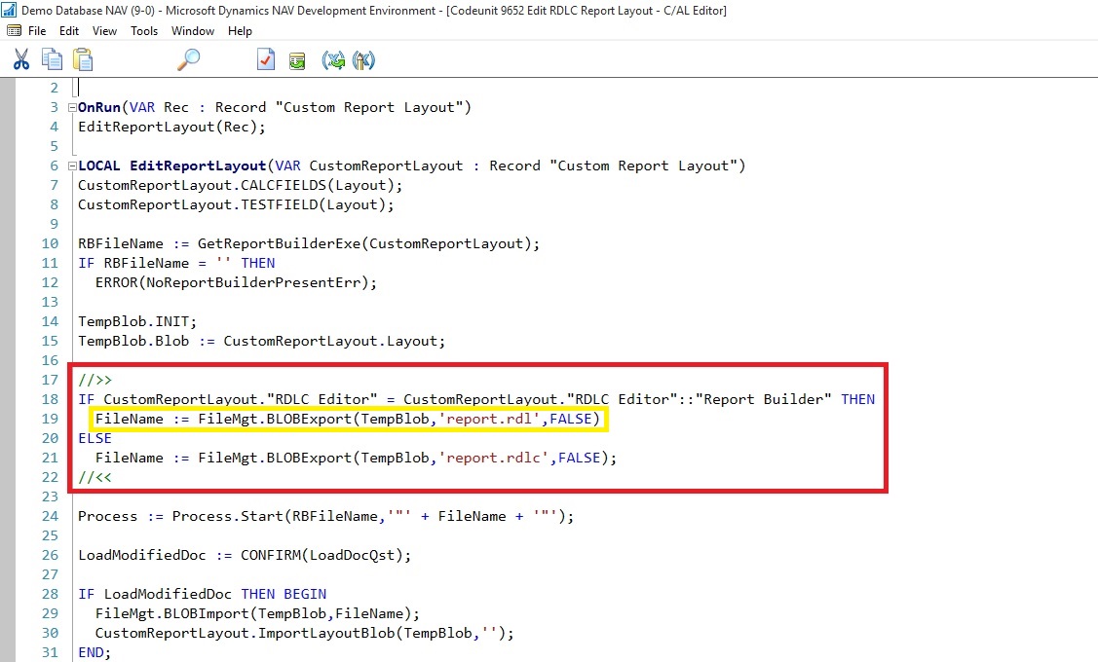Image resolution: width=1098 pixels, height=662 pixels.
Task: Open the Edit menu
Action: coord(69,31)
